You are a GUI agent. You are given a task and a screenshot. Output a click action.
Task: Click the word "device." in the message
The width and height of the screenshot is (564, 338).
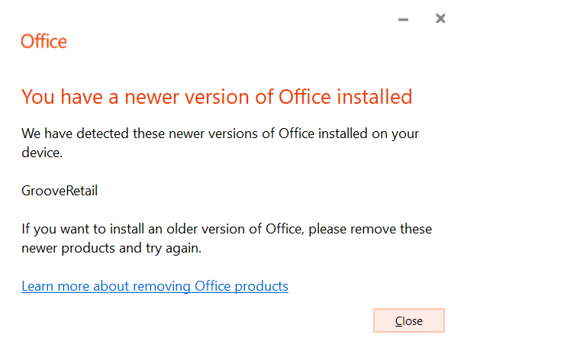41,153
